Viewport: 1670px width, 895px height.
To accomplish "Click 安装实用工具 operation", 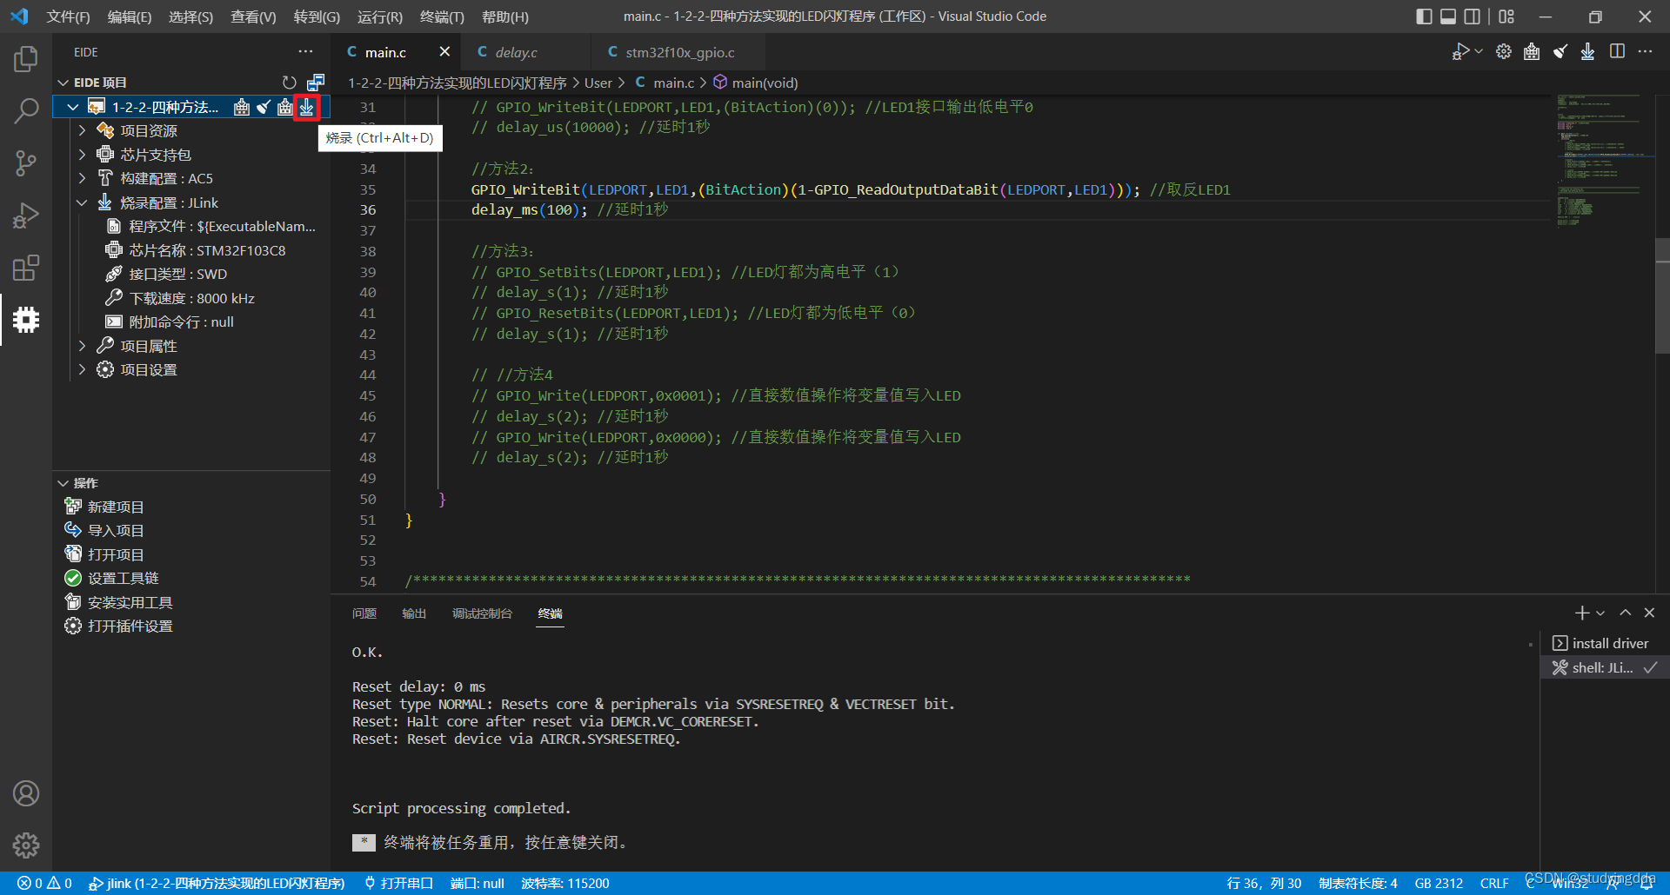I will [130, 602].
